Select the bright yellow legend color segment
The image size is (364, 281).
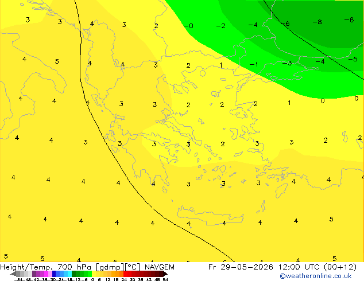[94, 274]
